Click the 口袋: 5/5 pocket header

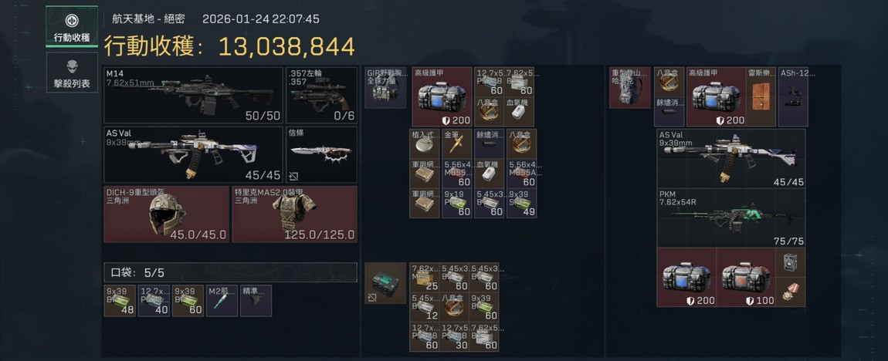point(231,272)
